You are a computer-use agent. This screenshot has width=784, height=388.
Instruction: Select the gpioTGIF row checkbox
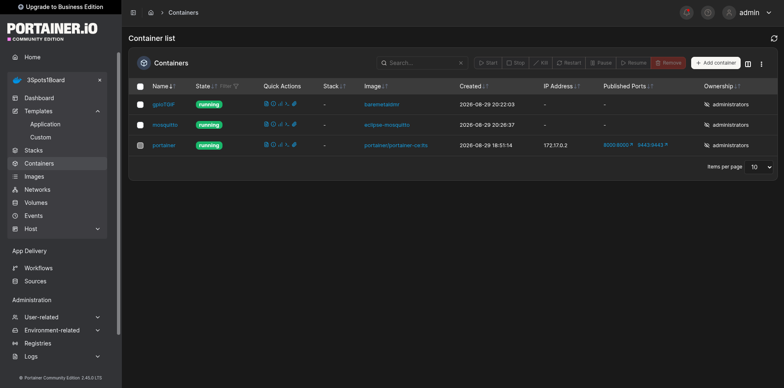[140, 105]
